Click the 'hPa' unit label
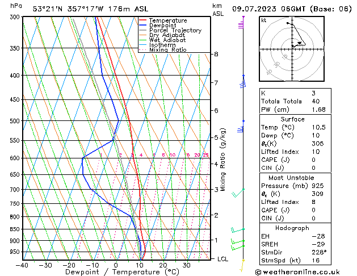 coord(16,6)
